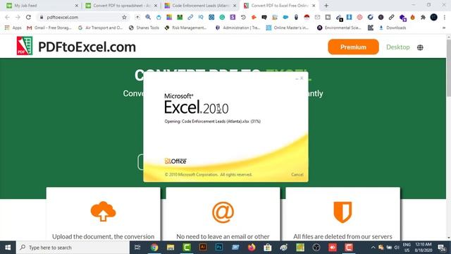Expand the hidden bookmarks overflow chevron
The width and height of the screenshot is (451, 254).
click(444, 28)
